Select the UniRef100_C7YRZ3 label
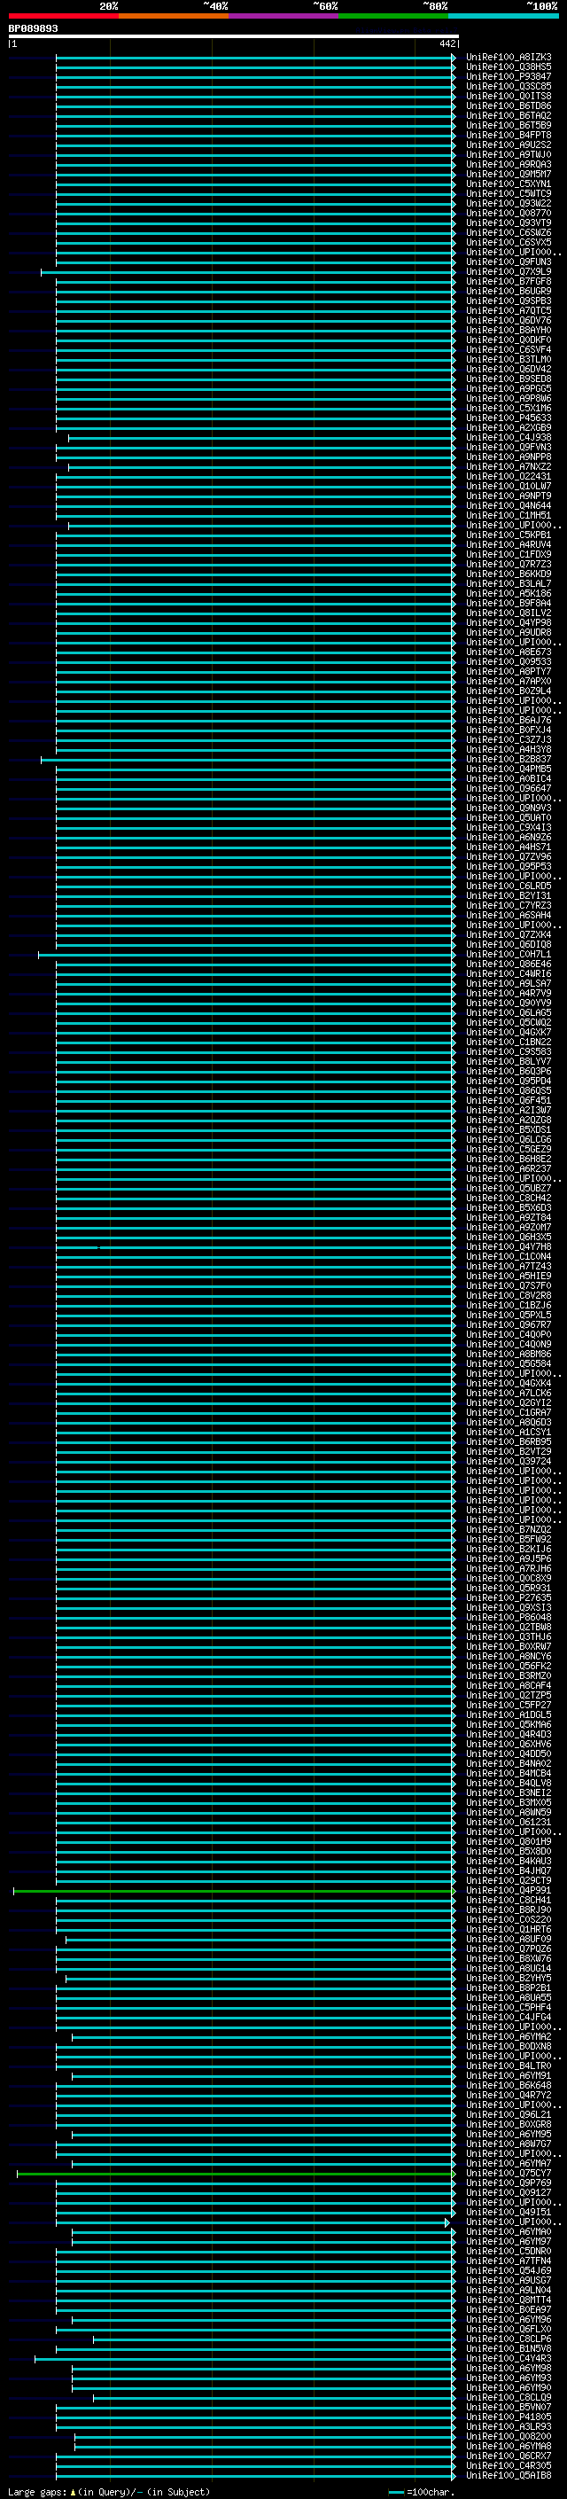Screen dimensions: 567x2499 (x=509, y=905)
